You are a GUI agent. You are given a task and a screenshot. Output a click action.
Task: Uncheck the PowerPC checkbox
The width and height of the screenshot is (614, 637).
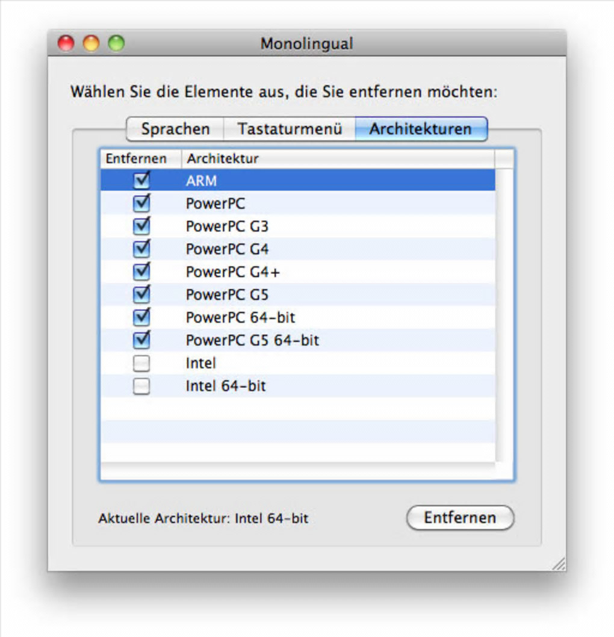click(141, 204)
